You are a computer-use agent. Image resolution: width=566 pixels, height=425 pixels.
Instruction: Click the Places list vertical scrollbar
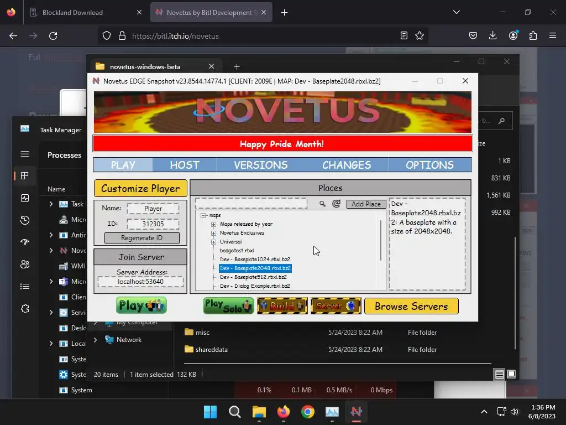(x=381, y=240)
